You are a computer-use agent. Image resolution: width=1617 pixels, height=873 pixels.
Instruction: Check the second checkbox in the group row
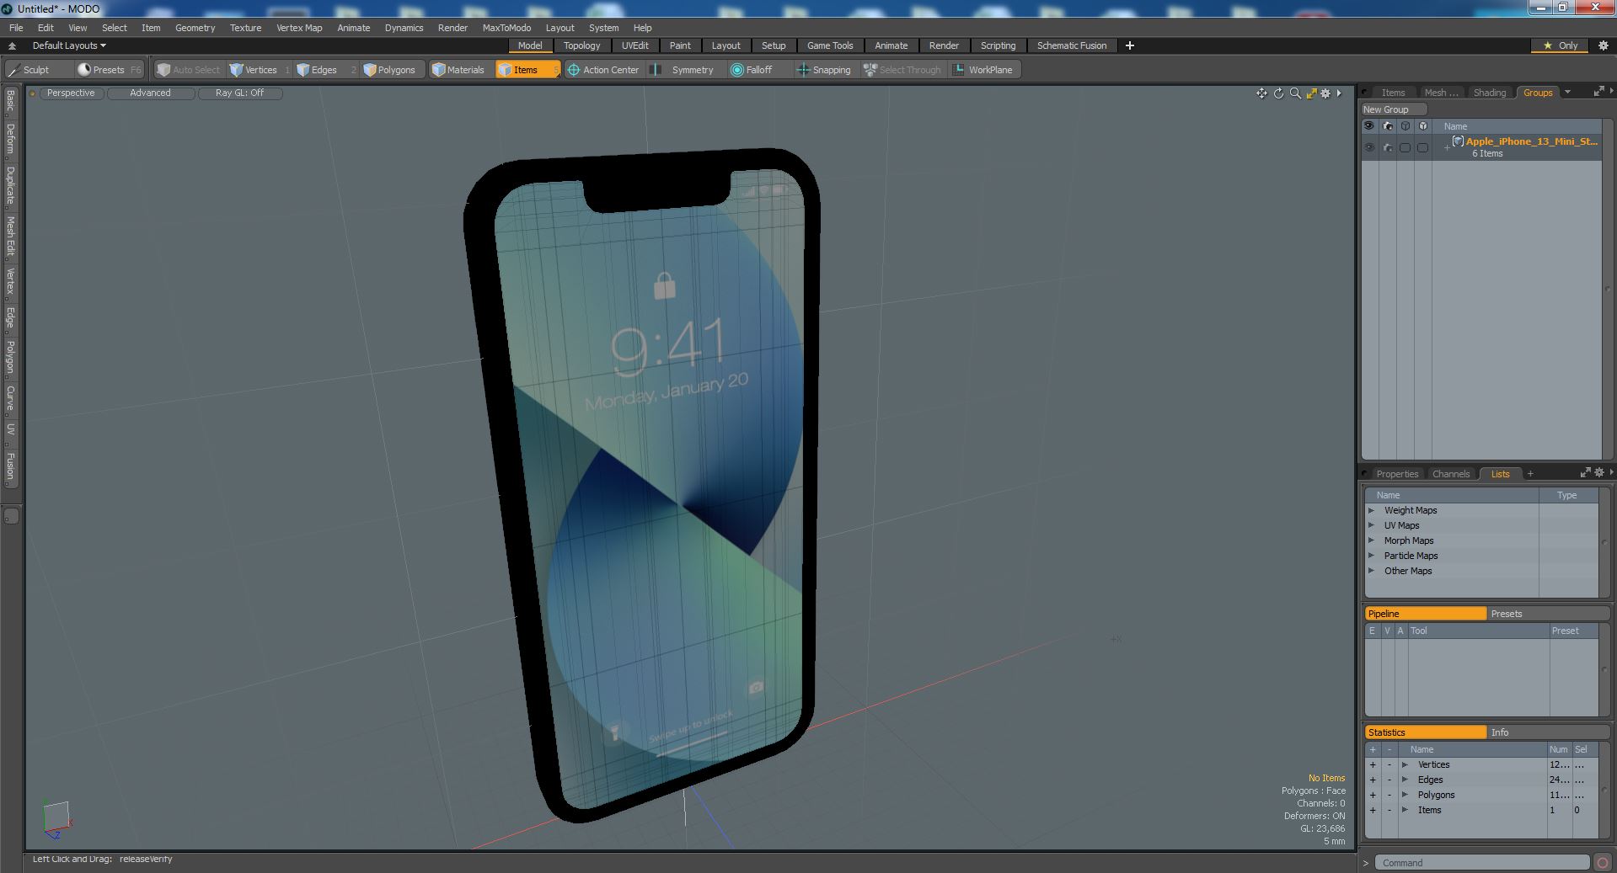(x=1422, y=147)
